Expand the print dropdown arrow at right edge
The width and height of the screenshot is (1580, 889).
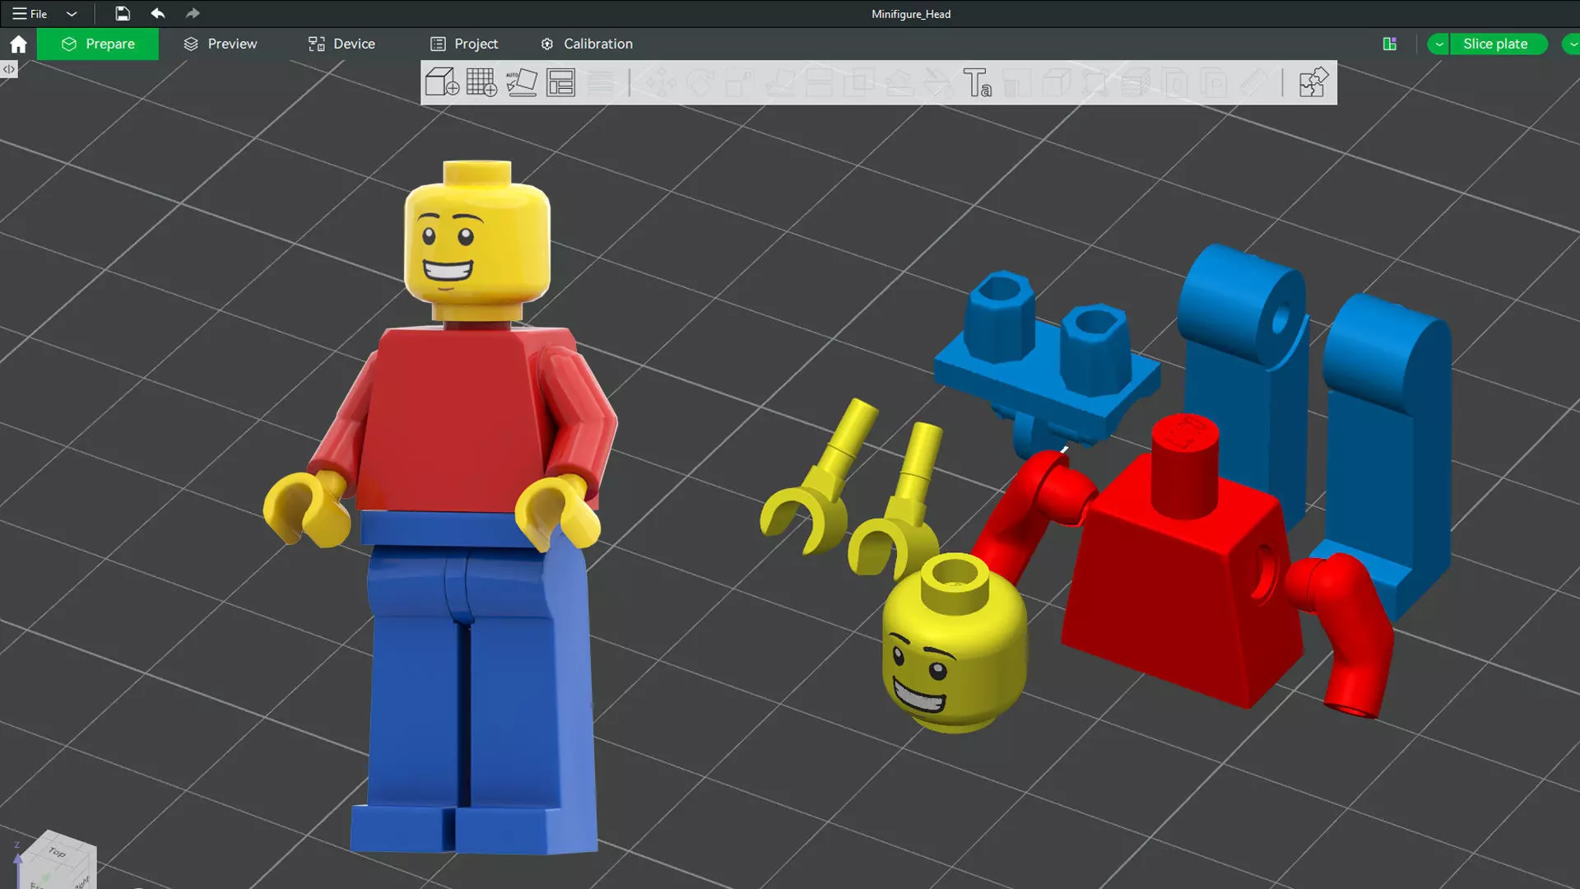tap(1573, 44)
